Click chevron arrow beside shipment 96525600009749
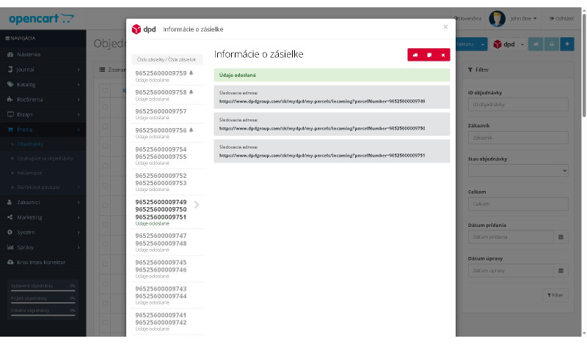The width and height of the screenshot is (587, 344). pos(197,205)
